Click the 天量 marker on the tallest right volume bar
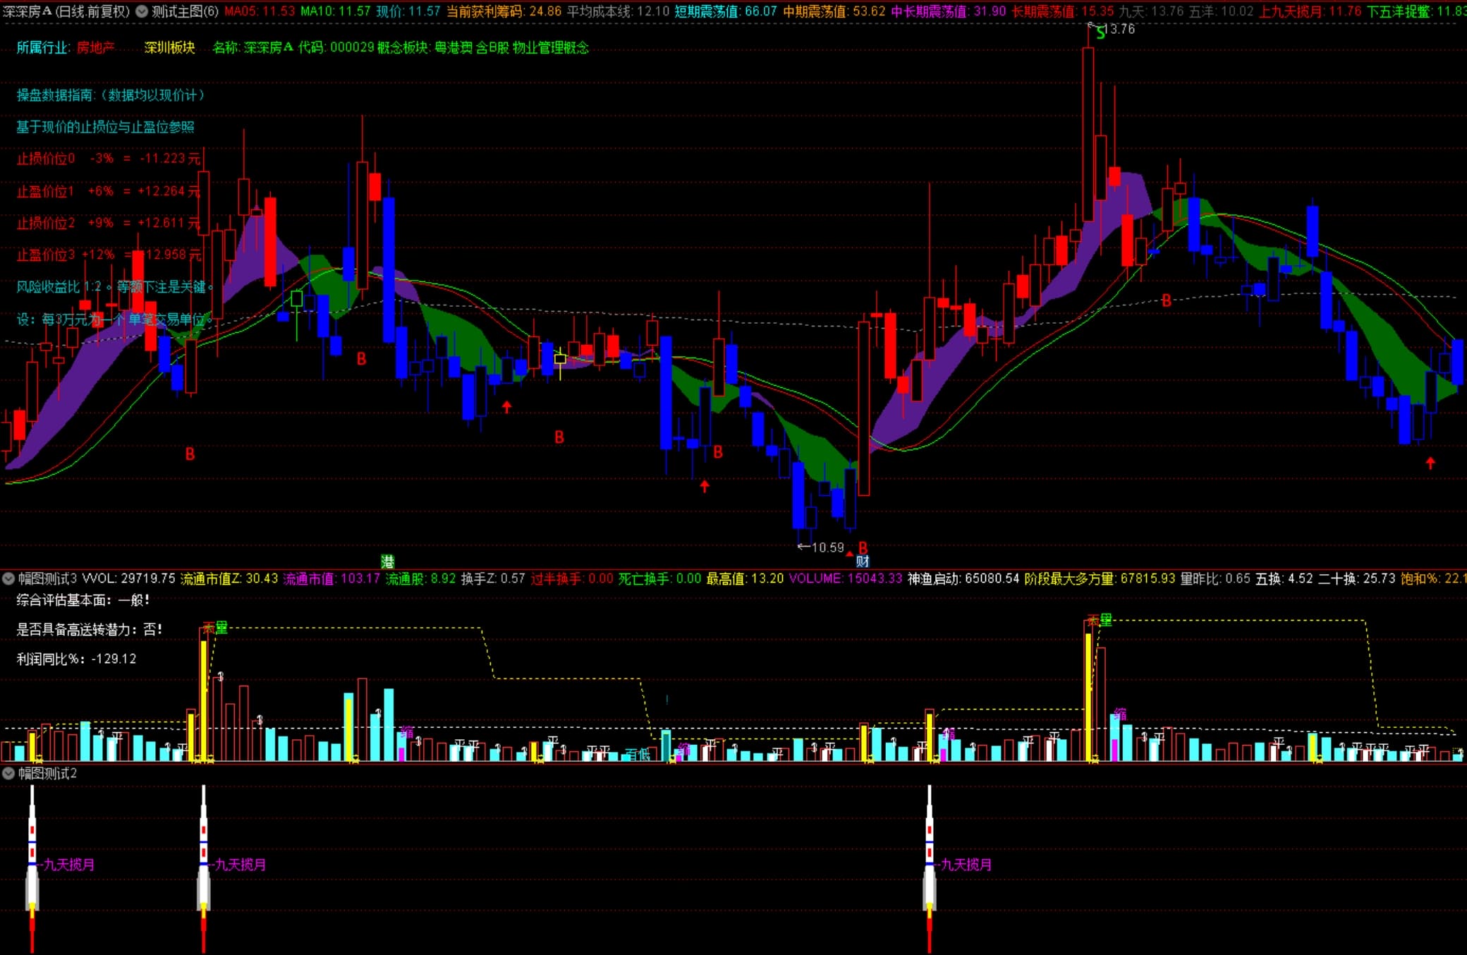Screen dimensions: 1467x955 [x=1100, y=620]
